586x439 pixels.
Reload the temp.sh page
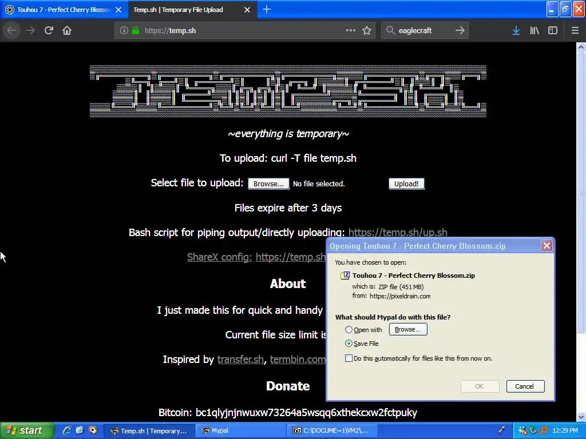(x=49, y=31)
